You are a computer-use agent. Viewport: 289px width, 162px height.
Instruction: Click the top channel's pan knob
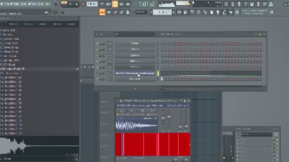tap(100, 44)
